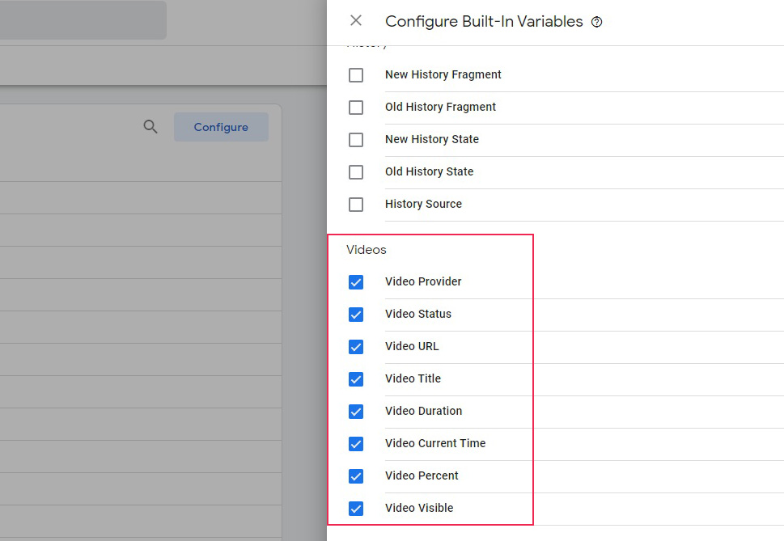The image size is (784, 541).
Task: Click the 'Video Provider' label
Action: click(x=423, y=281)
